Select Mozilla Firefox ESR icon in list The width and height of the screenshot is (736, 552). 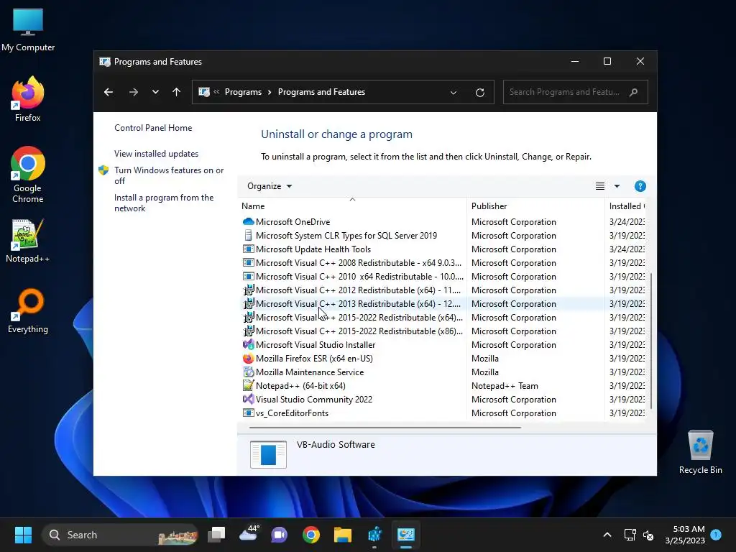click(248, 358)
